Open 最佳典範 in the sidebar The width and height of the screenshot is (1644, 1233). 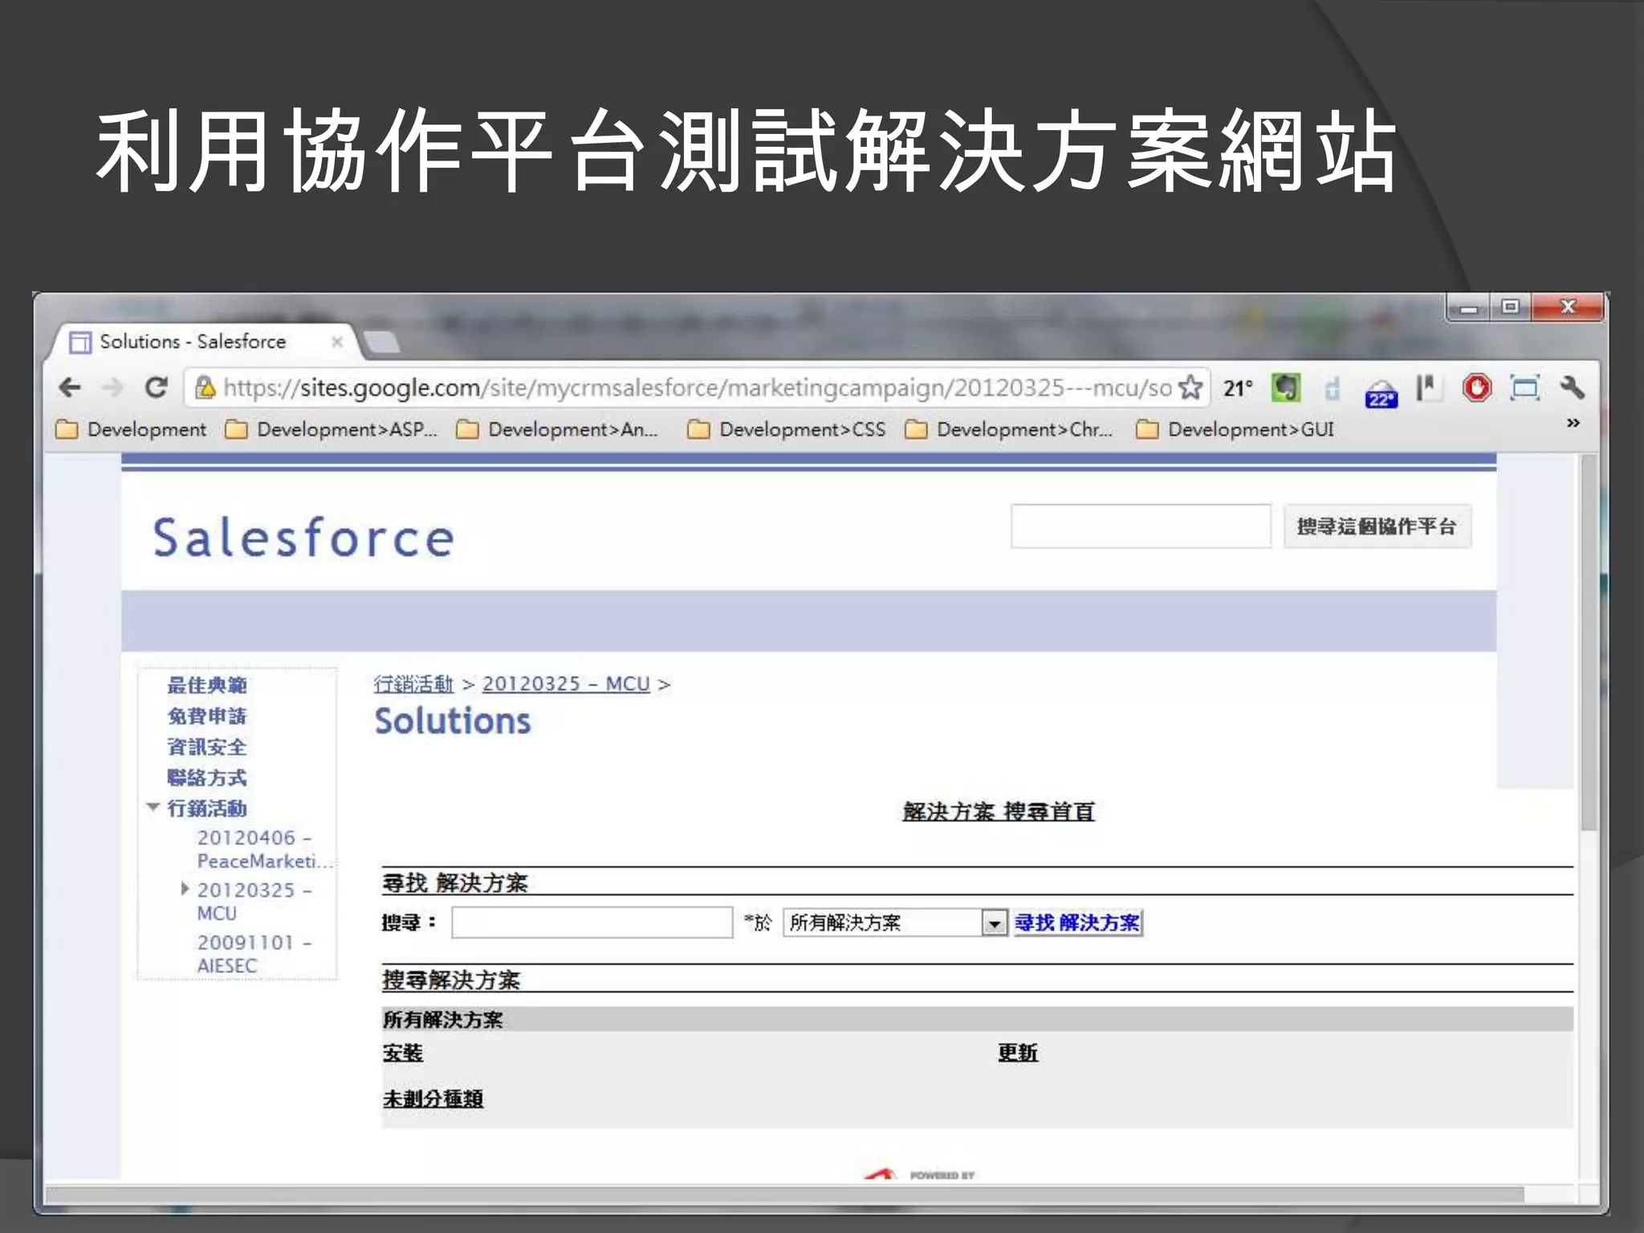click(207, 686)
